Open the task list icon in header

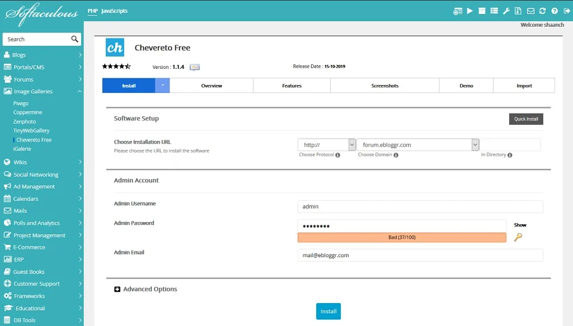(494, 11)
